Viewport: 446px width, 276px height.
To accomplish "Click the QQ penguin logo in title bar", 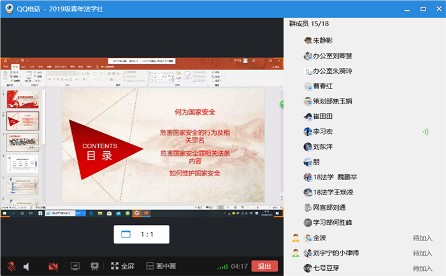I will click(9, 8).
